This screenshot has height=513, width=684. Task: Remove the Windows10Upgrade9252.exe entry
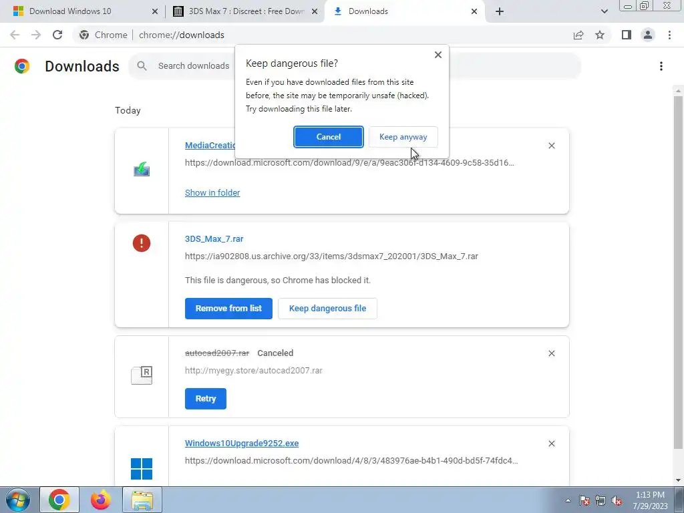(x=551, y=444)
